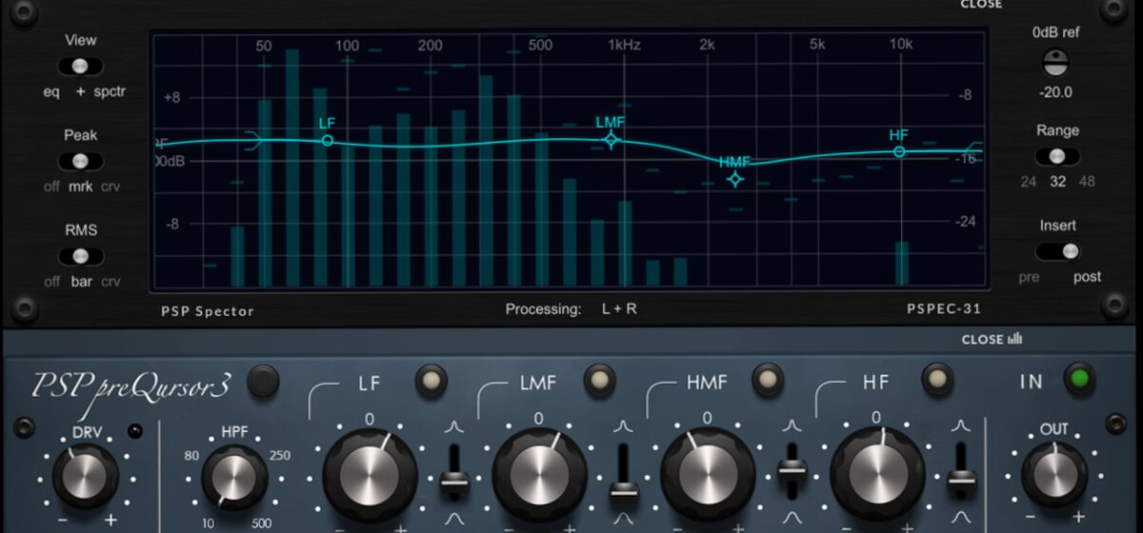Click the HPF 80 value label
The image size is (1143, 533).
point(191,455)
